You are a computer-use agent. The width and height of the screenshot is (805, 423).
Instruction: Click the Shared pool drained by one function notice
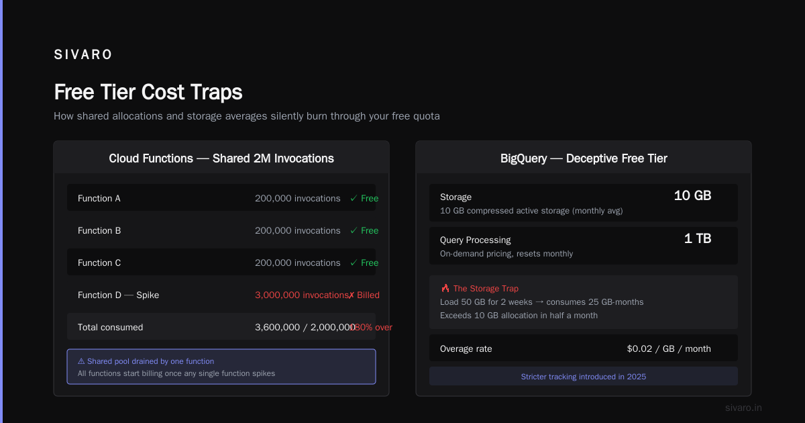pyautogui.click(x=221, y=367)
